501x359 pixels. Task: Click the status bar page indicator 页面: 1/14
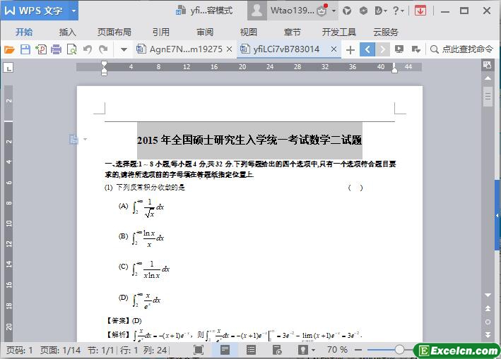(x=60, y=351)
